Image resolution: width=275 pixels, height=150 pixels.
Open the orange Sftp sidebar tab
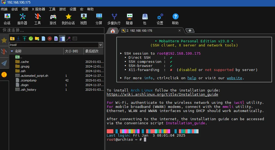click(x=4, y=75)
